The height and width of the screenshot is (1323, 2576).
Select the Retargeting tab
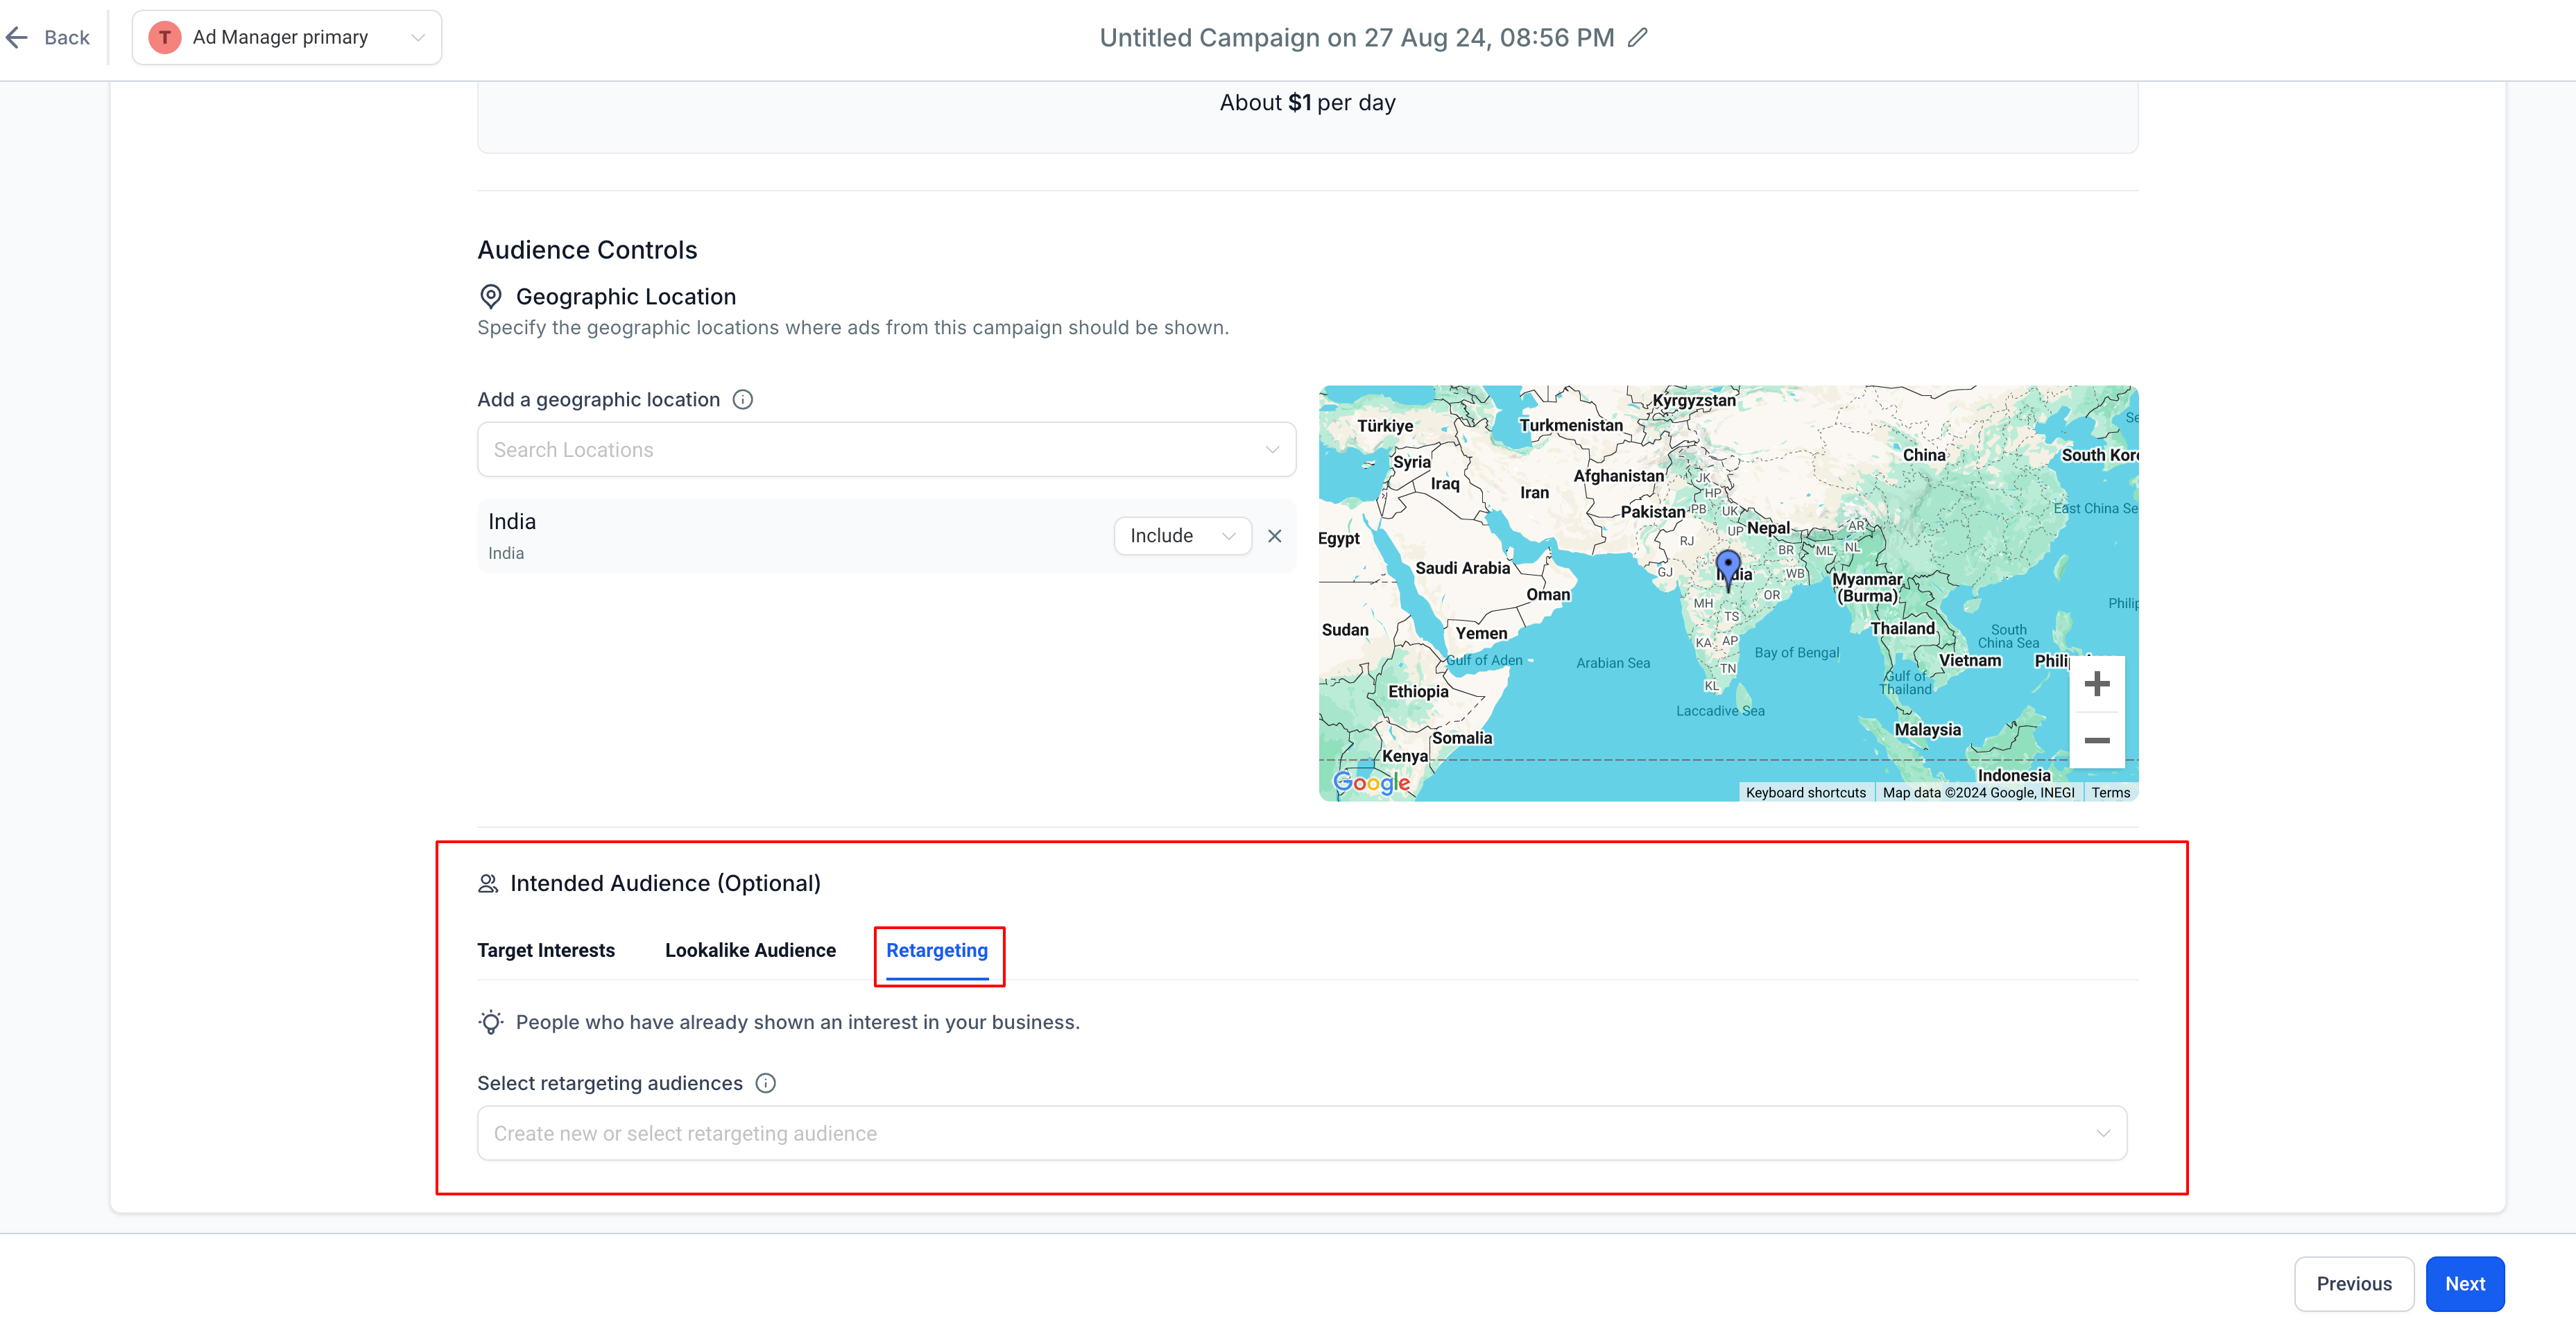coord(937,950)
